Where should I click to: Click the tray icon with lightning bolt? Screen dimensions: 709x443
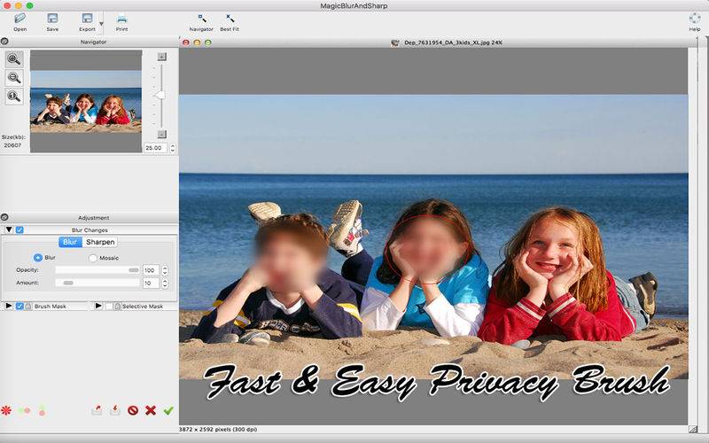[x=115, y=410]
